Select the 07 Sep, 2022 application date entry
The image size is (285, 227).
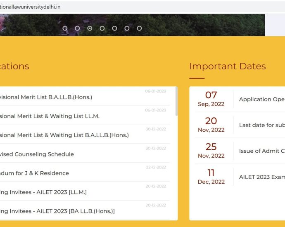pos(240,99)
